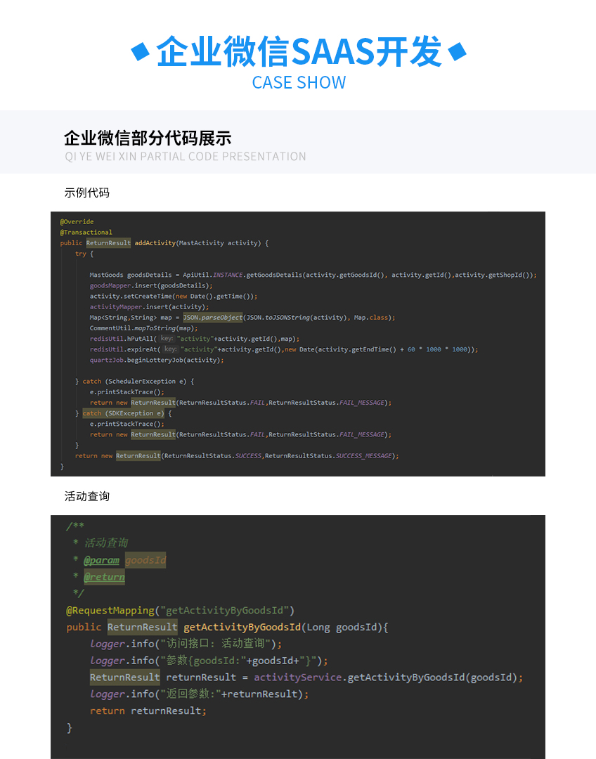Screen dimensions: 596x759
Task: Click the return returnResult statement
Action: tap(148, 711)
